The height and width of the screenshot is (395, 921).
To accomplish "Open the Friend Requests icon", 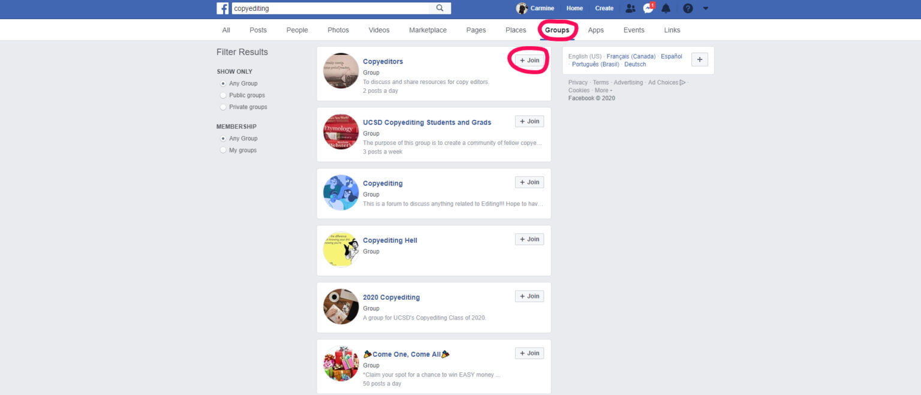I will click(x=630, y=8).
